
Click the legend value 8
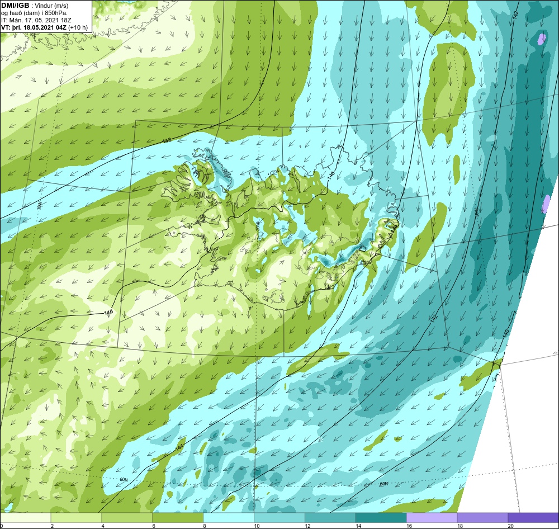[x=205, y=526]
